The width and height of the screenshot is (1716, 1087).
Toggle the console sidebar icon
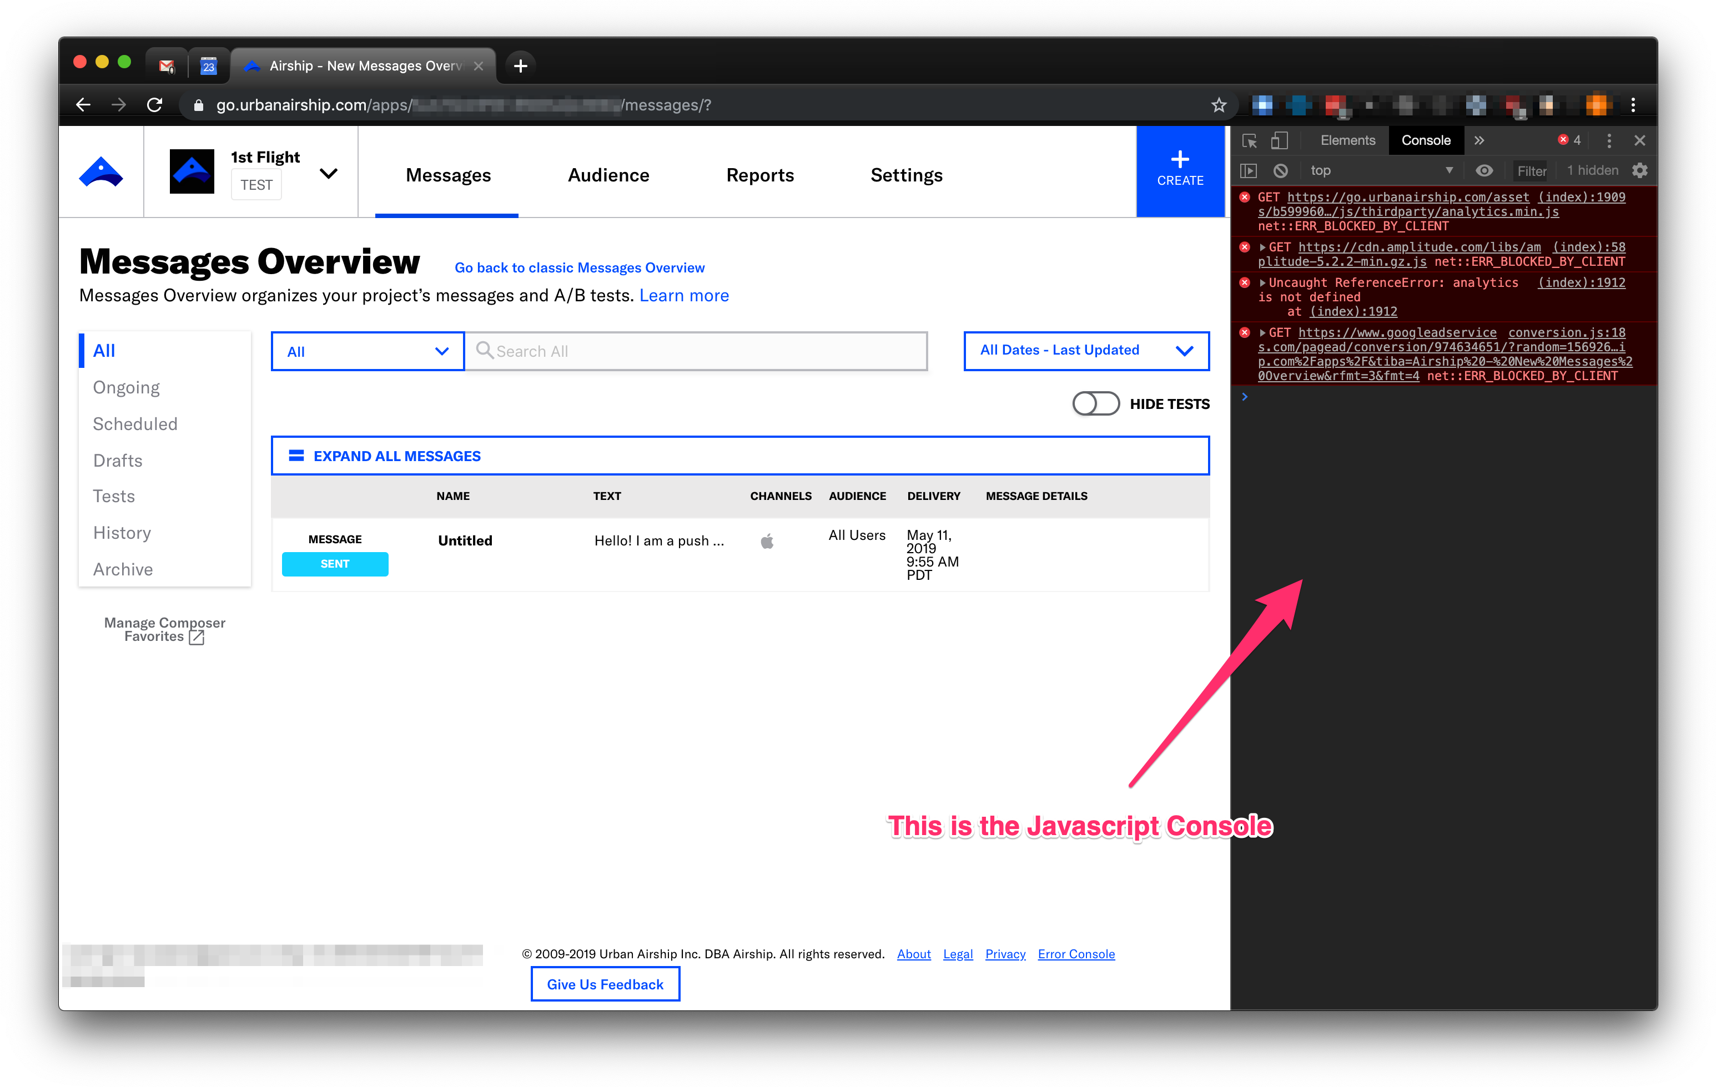1249,170
